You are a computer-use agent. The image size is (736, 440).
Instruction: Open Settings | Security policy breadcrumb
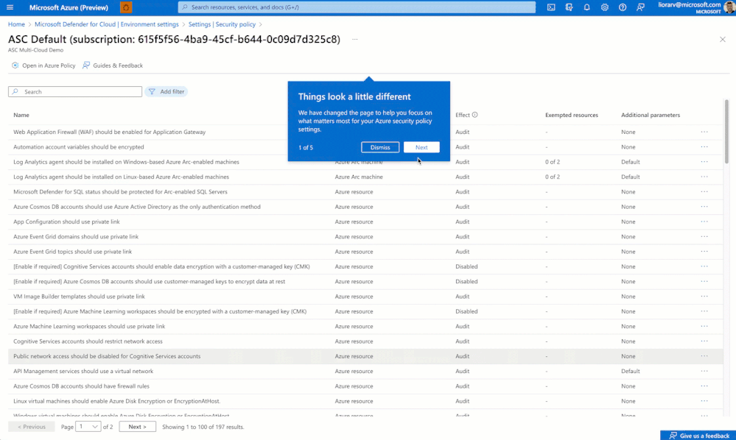222,24
